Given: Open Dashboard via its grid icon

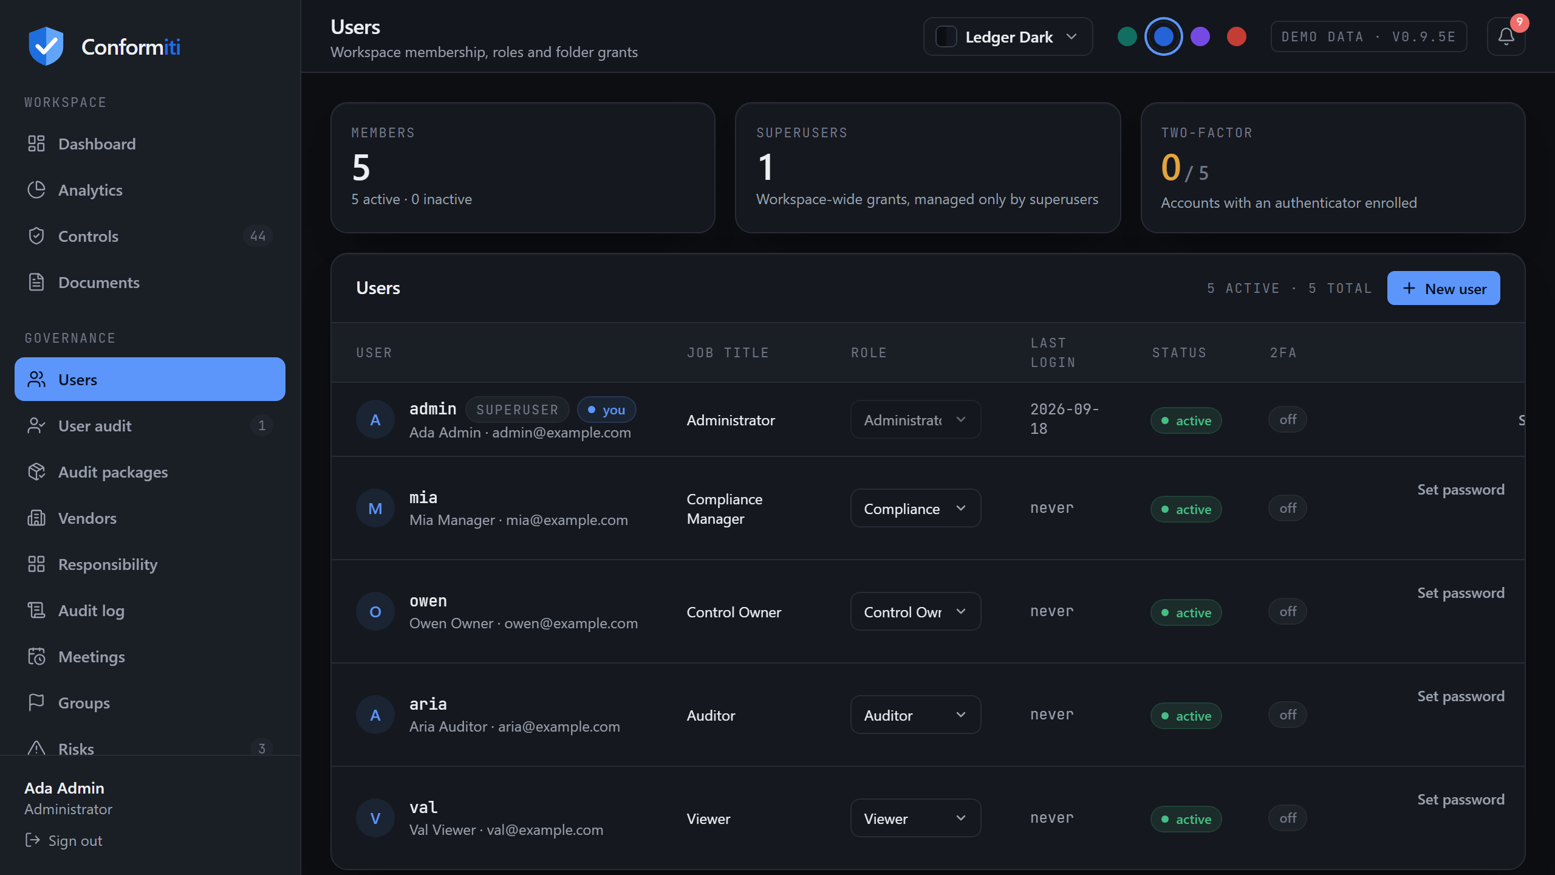Looking at the screenshot, I should coord(36,143).
